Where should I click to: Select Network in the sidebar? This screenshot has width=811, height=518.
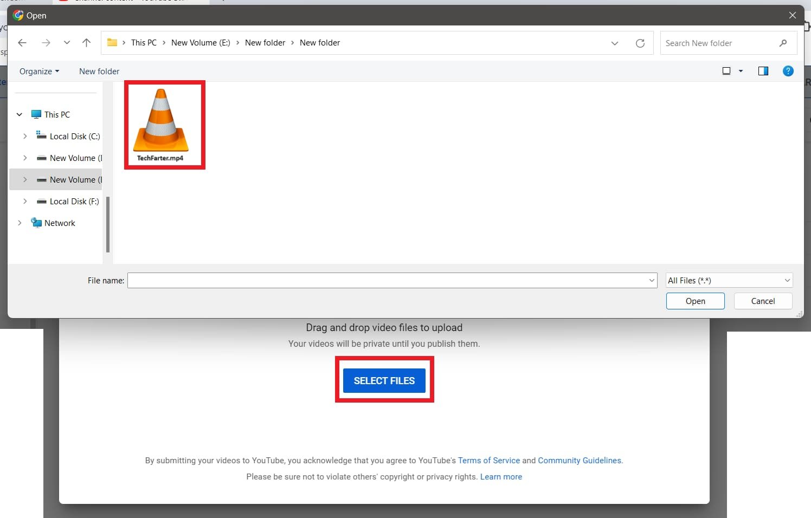[60, 223]
